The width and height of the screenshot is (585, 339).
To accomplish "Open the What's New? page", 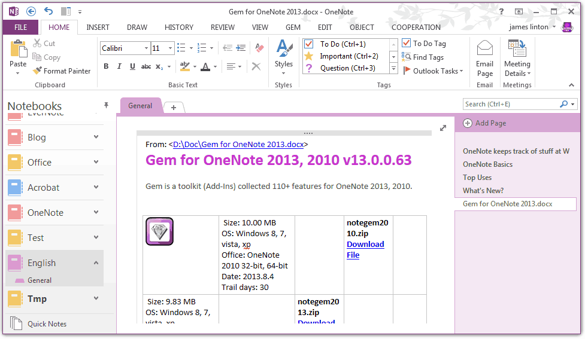I will coord(483,191).
